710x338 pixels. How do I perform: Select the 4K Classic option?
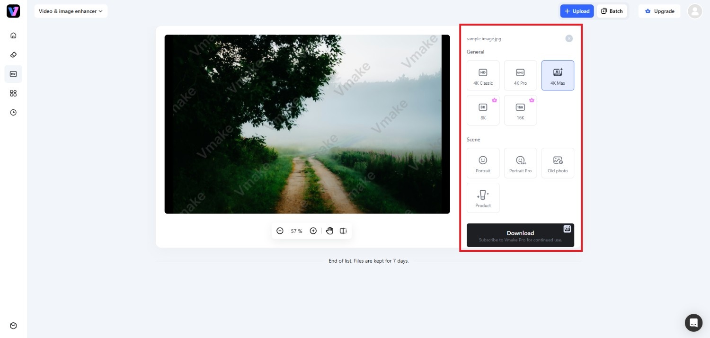483,75
